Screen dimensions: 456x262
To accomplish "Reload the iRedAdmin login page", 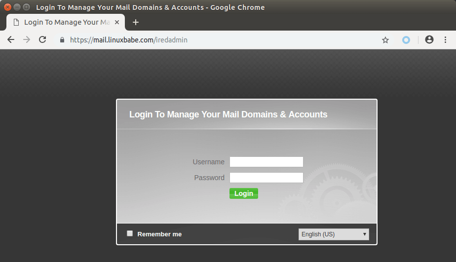I will tap(42, 40).
